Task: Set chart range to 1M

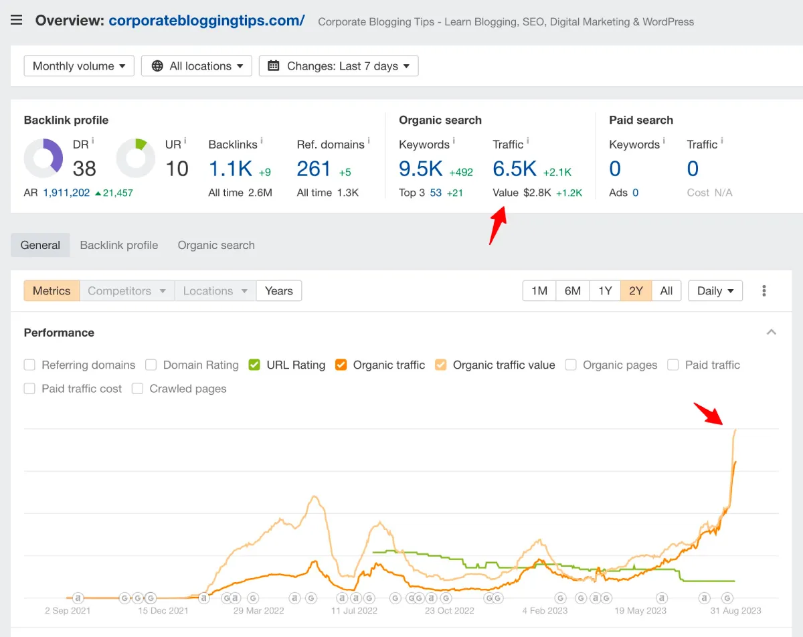Action: (x=539, y=291)
